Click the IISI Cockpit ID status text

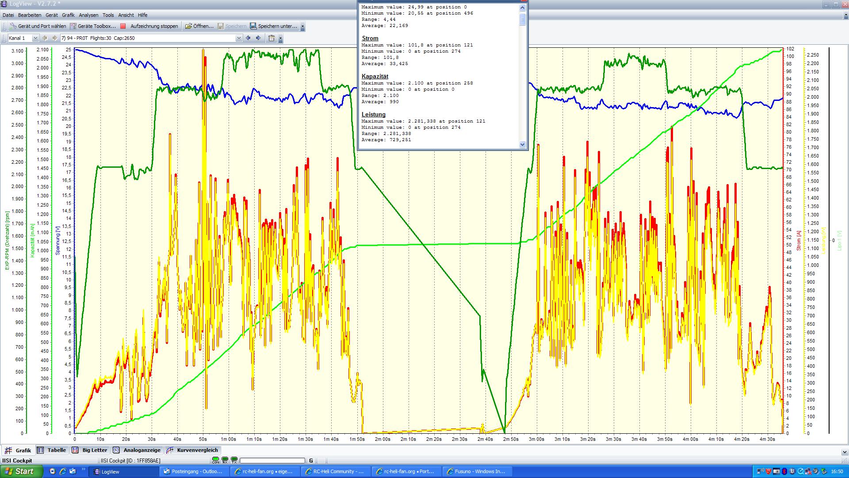pyautogui.click(x=130, y=461)
